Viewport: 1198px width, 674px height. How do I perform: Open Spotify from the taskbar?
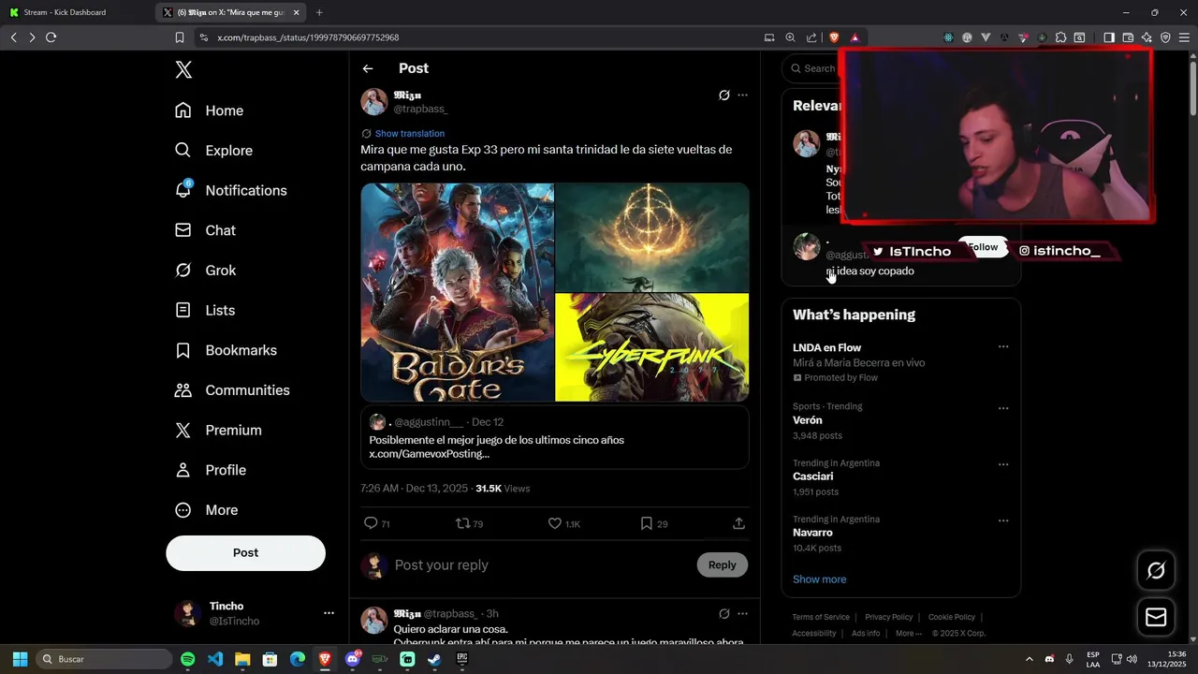click(187, 659)
